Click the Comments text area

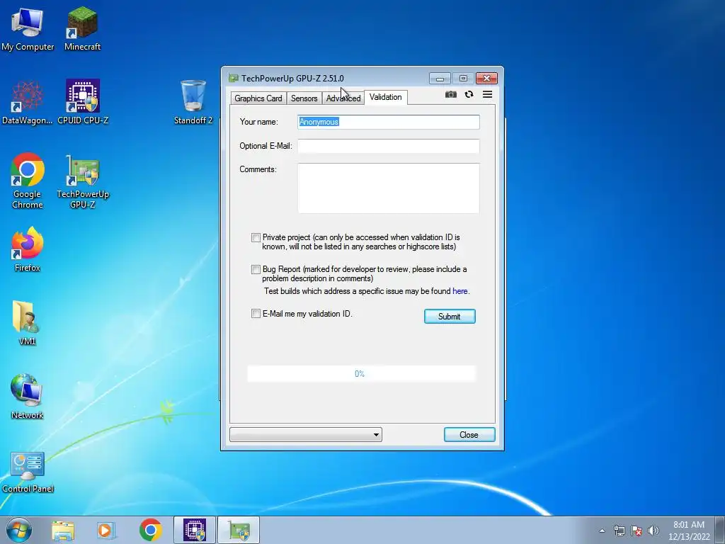click(389, 188)
